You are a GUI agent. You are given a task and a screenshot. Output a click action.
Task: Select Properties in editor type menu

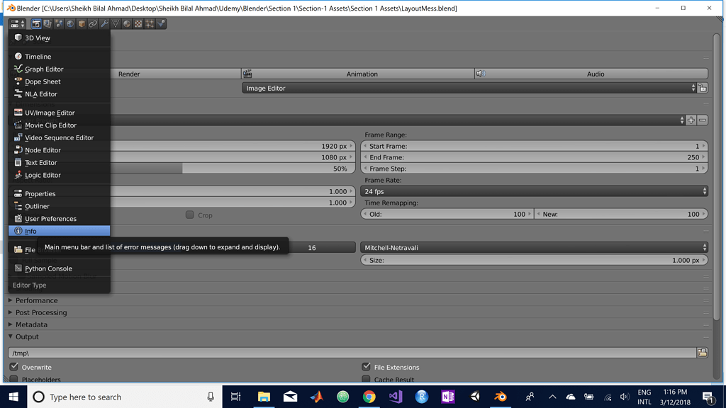point(60,194)
